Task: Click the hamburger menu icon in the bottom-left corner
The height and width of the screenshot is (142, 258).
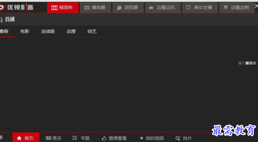Action: tap(1, 138)
